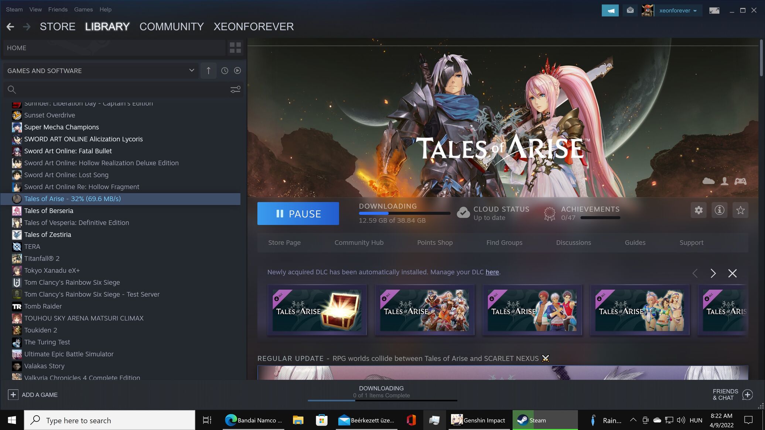Toggle sort by recent activity clock icon

point(225,70)
